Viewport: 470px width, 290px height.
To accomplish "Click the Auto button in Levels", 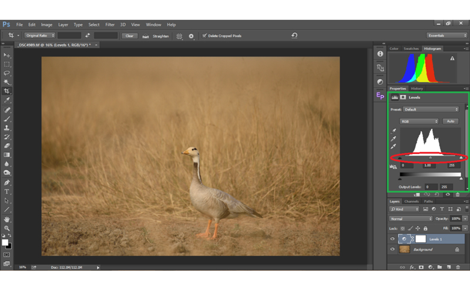I will pyautogui.click(x=451, y=121).
